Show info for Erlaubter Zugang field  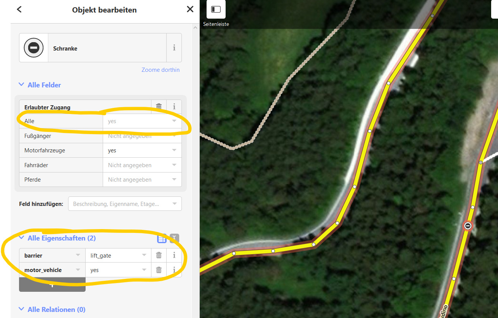click(x=174, y=107)
